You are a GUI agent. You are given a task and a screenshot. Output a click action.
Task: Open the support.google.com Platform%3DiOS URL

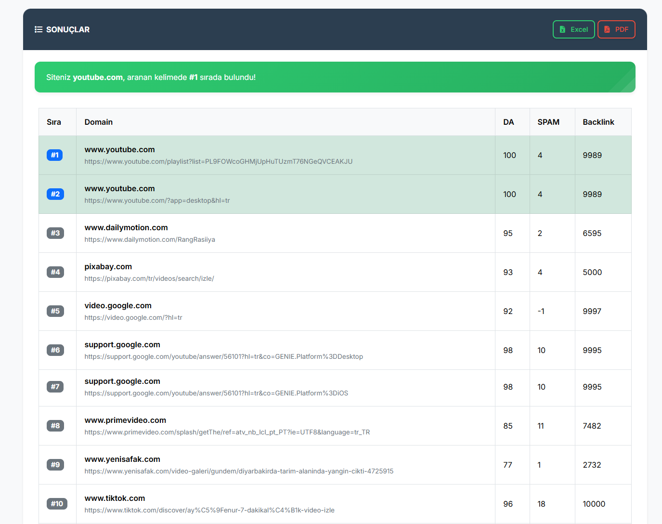pos(216,393)
